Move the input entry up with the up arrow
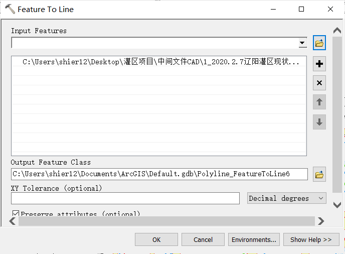This screenshot has width=345, height=254. click(319, 102)
